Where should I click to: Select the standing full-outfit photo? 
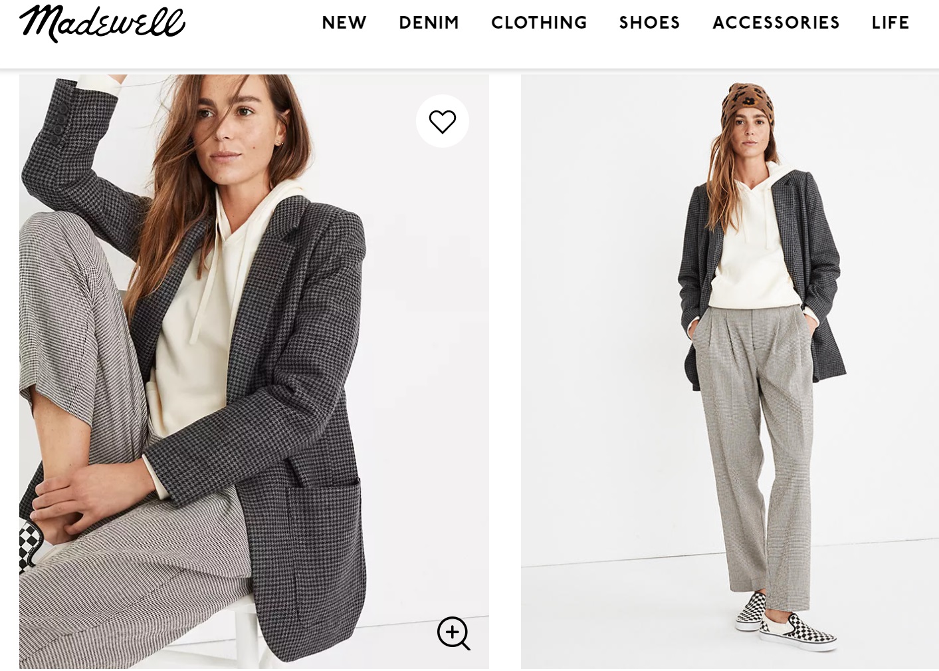(x=730, y=371)
